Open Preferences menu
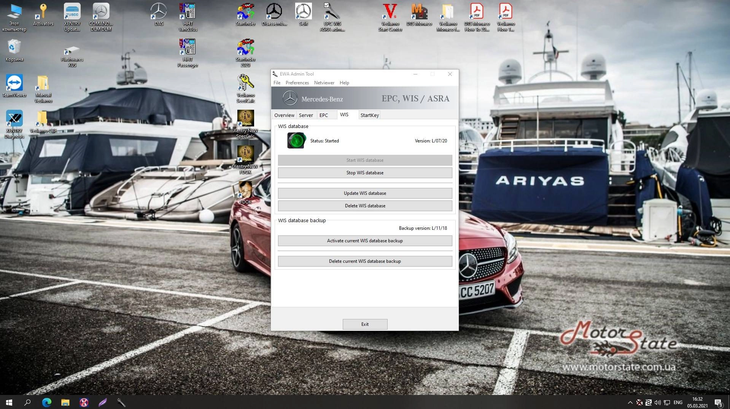This screenshot has width=730, height=409. 297,83
